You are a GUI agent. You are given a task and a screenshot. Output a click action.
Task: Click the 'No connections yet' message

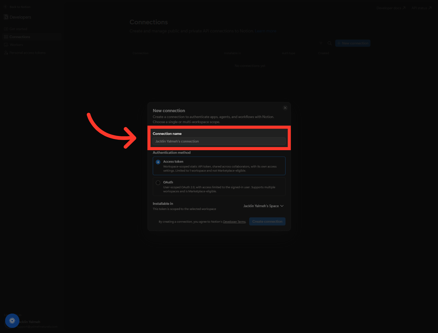pyautogui.click(x=250, y=66)
